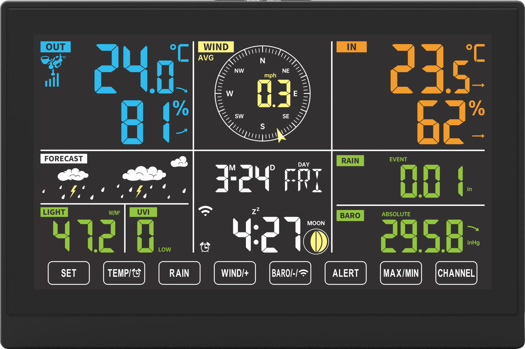Select the WiFi status icon
The width and height of the screenshot is (525, 349).
[x=205, y=210]
